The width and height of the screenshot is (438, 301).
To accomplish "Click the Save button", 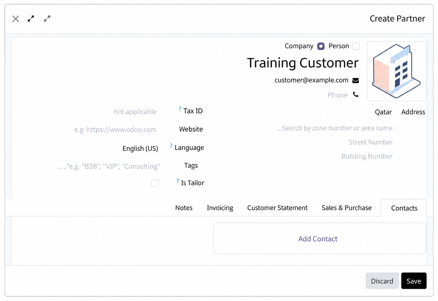I will [x=414, y=281].
